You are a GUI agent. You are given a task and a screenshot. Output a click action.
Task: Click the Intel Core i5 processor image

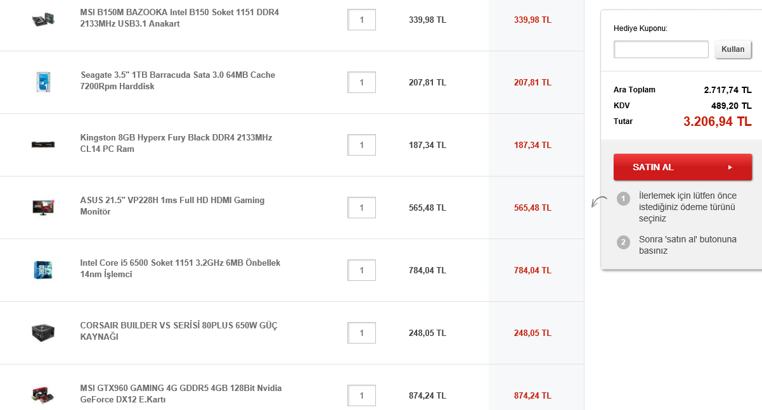coord(43,270)
